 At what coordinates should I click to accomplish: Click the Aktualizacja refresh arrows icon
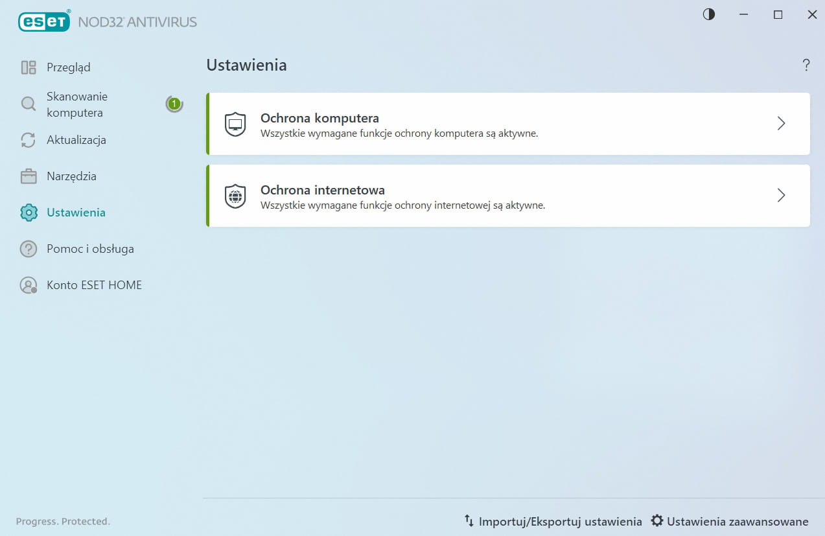click(29, 140)
